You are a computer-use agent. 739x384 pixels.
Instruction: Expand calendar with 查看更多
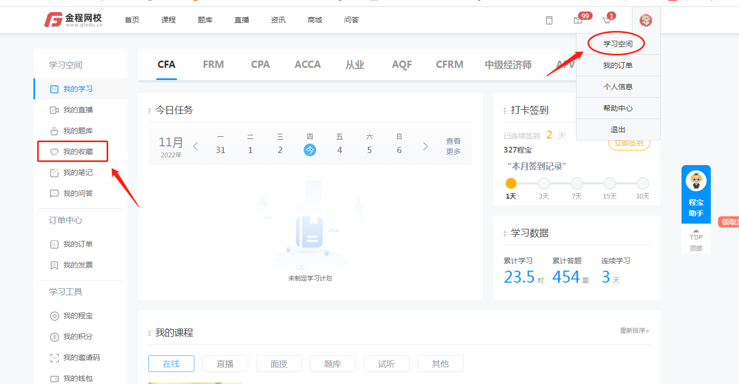coord(453,146)
